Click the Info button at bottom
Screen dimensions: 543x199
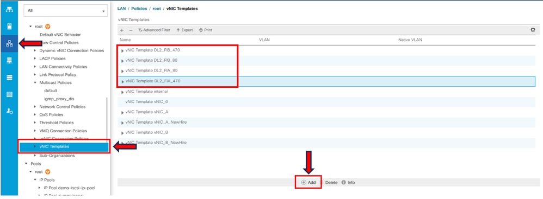pyautogui.click(x=348, y=182)
